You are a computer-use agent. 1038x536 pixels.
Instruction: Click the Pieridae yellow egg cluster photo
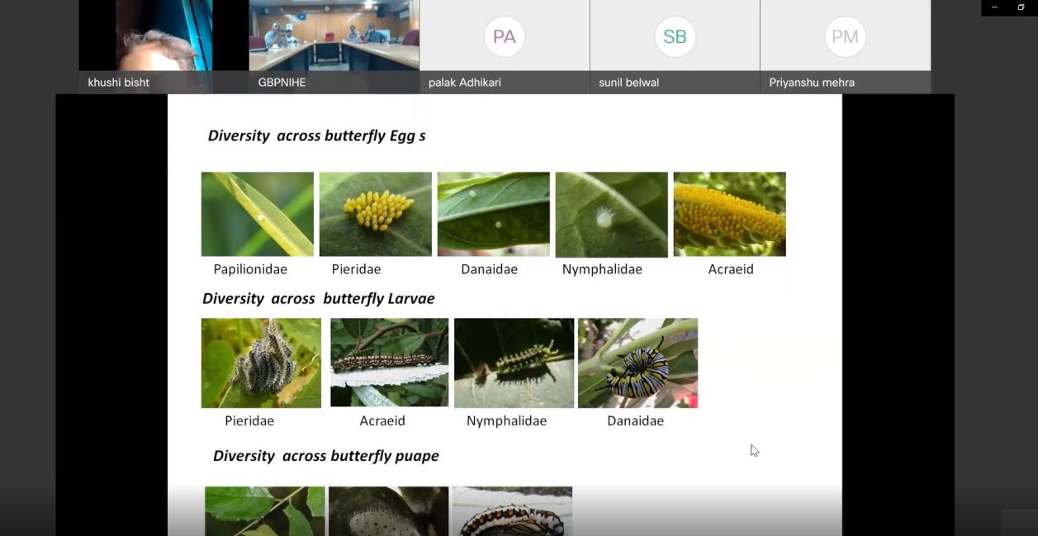pyautogui.click(x=376, y=214)
